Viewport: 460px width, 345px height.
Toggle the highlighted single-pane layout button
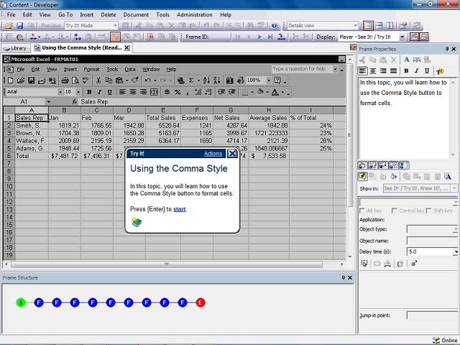tap(368, 26)
